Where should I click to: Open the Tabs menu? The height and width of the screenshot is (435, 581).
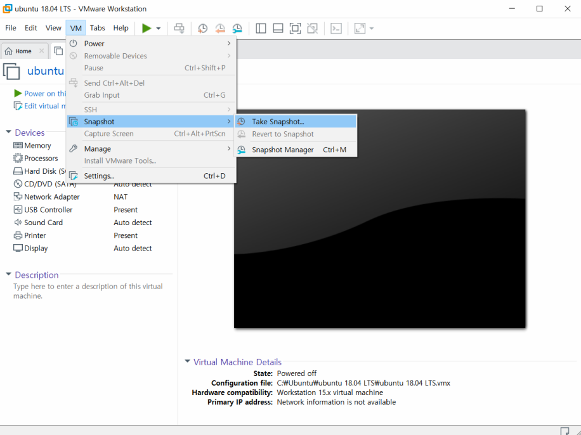pyautogui.click(x=98, y=28)
